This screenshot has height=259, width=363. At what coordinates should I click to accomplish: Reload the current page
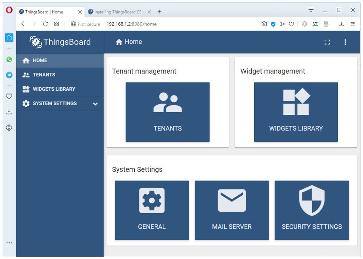tap(46, 24)
